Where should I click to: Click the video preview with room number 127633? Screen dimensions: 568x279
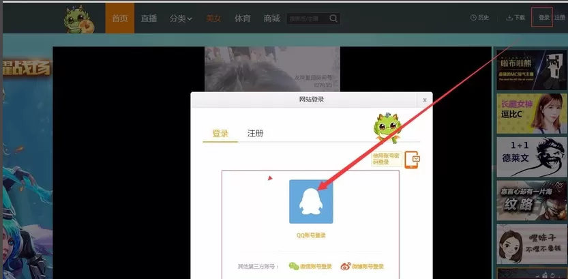point(272,69)
